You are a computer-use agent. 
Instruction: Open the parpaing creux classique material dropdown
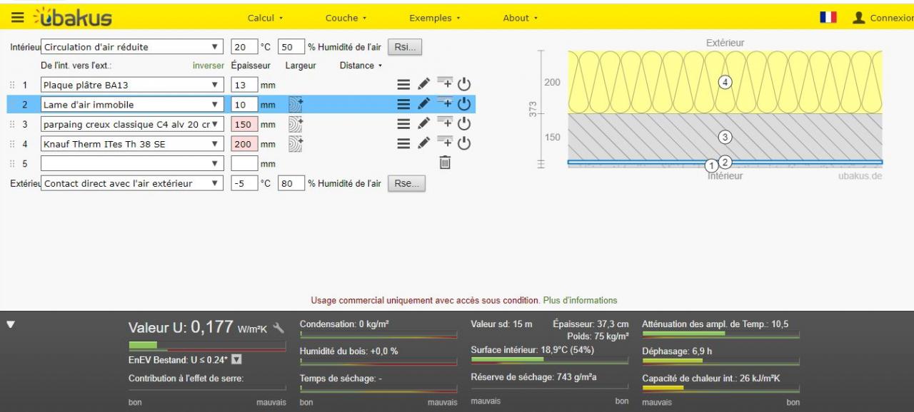point(133,124)
